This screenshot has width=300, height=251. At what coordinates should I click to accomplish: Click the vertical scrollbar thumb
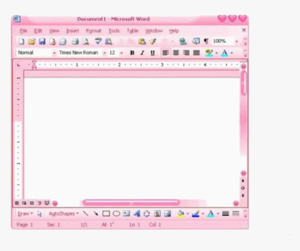(243, 83)
